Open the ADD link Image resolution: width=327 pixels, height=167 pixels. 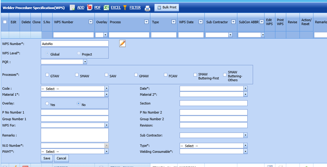click(x=81, y=8)
